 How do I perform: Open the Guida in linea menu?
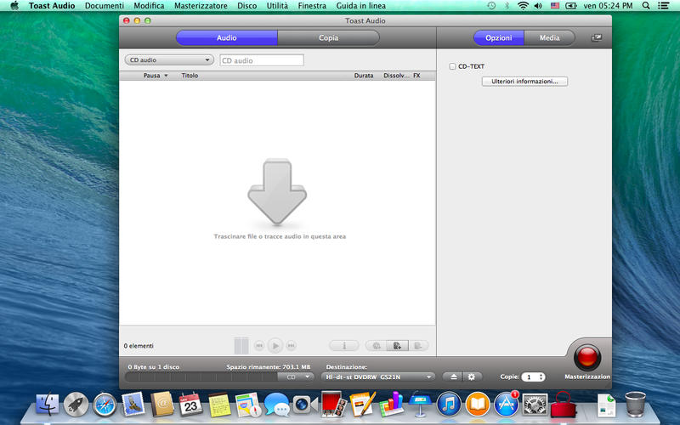360,6
